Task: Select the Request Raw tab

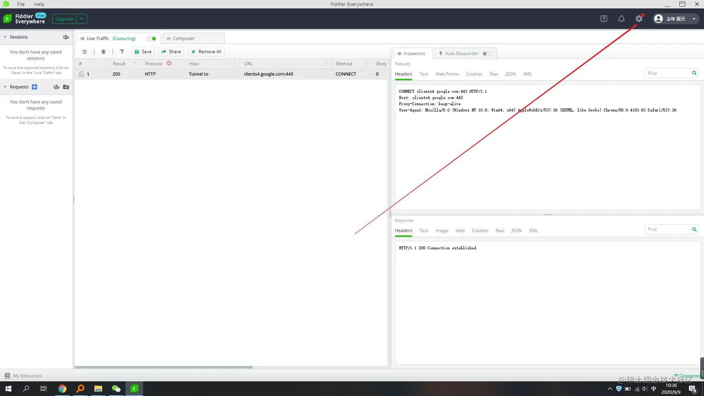Action: point(494,74)
